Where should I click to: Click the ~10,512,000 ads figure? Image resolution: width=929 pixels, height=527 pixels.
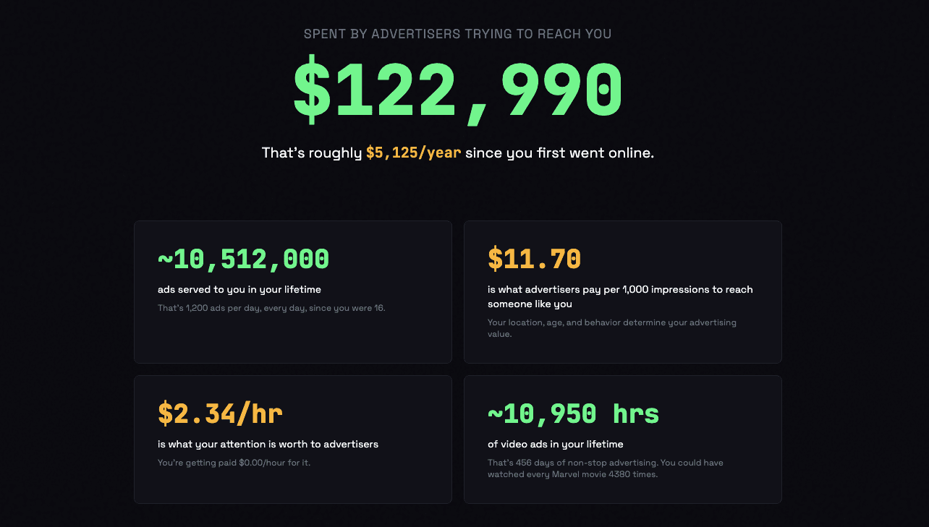click(x=244, y=259)
